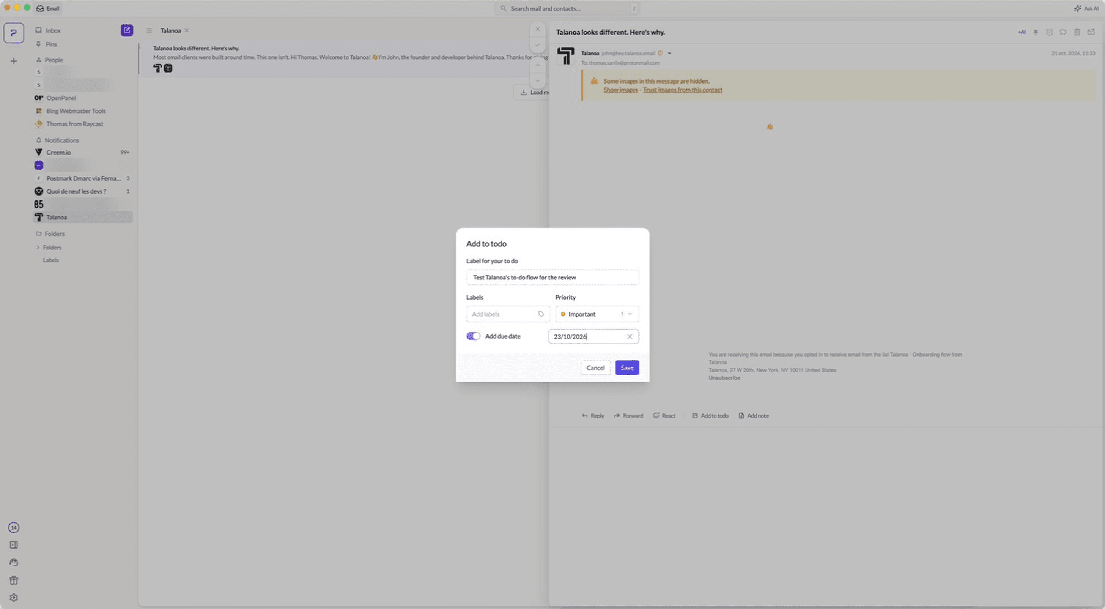Click Save in the Add to todo dialog
The height and width of the screenshot is (609, 1105).
pos(627,368)
